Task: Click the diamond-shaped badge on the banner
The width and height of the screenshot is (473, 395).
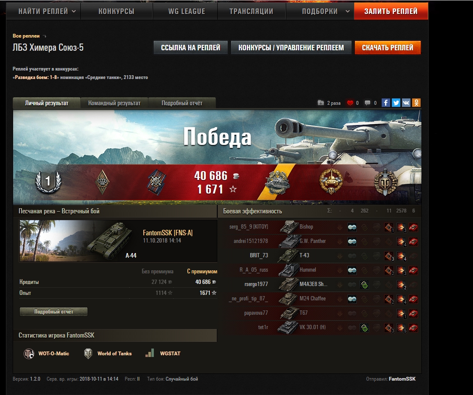Action: 102,182
